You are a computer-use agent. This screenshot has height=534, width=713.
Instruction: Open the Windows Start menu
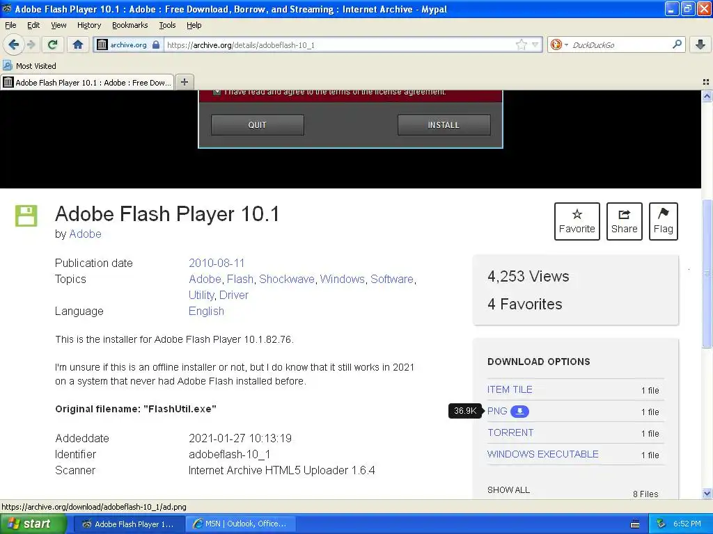tap(33, 524)
